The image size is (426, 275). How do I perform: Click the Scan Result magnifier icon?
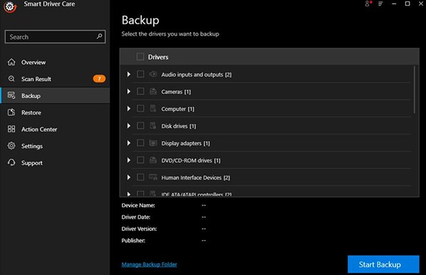[11, 79]
